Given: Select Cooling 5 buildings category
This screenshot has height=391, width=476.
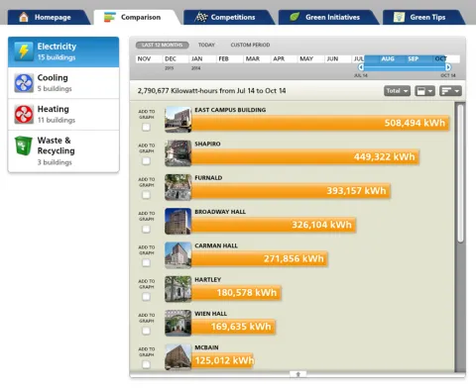Looking at the screenshot, I should point(63,83).
